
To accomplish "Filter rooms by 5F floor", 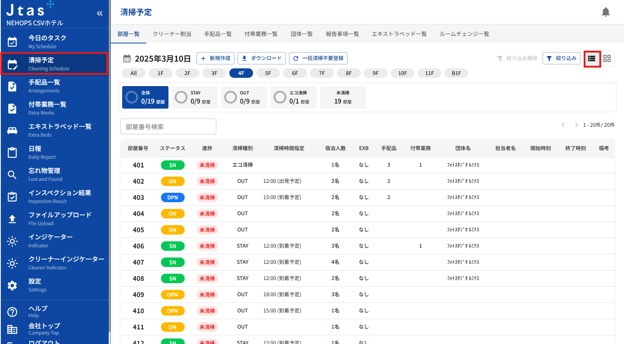I will [x=268, y=73].
